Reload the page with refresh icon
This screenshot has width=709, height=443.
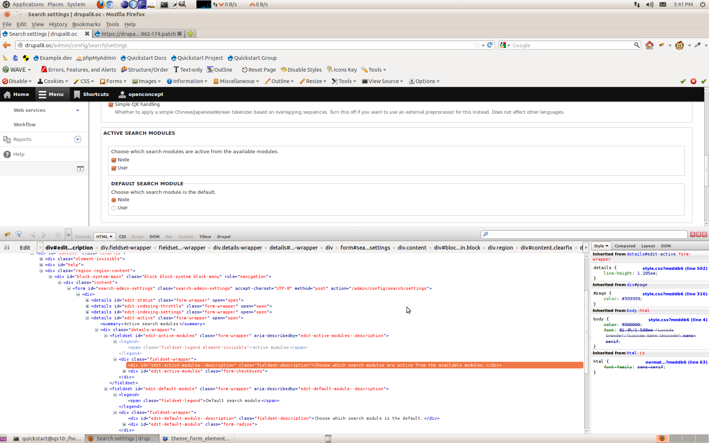pos(490,45)
